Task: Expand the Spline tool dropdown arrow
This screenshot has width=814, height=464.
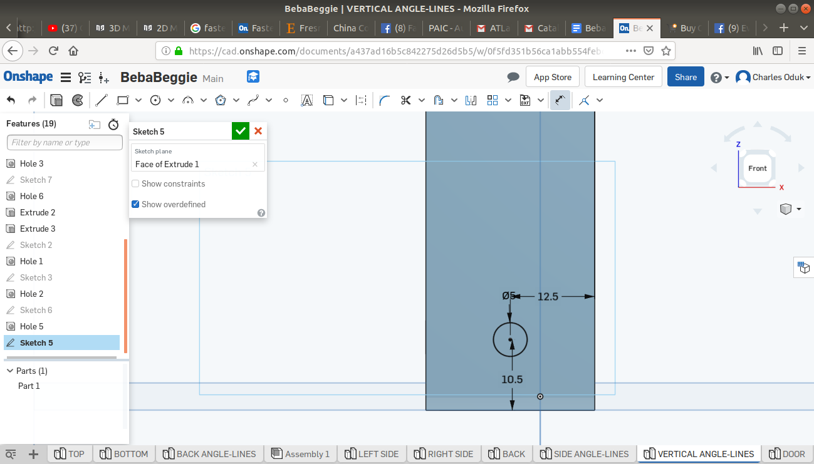Action: click(x=269, y=100)
